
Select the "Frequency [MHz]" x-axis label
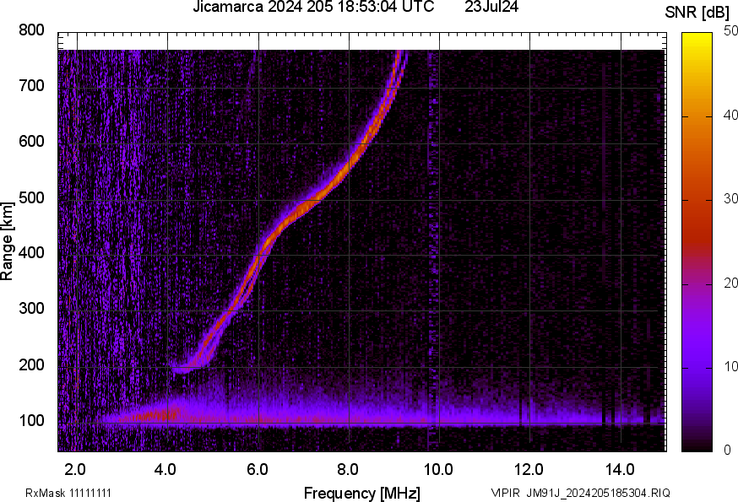coord(361,493)
